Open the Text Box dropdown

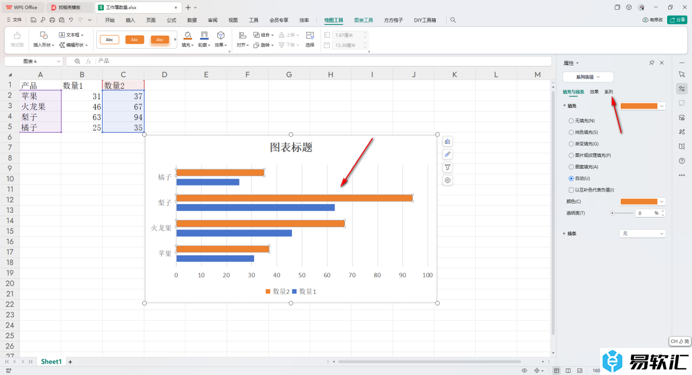(71, 35)
